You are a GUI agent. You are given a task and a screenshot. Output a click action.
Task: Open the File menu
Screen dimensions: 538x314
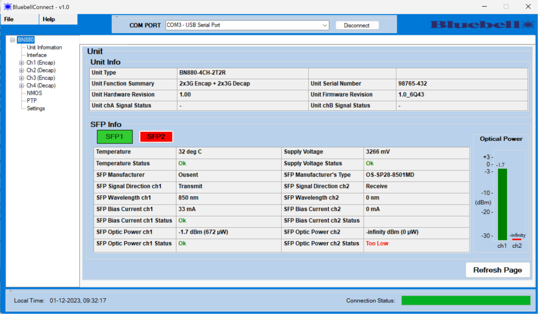[x=9, y=19]
